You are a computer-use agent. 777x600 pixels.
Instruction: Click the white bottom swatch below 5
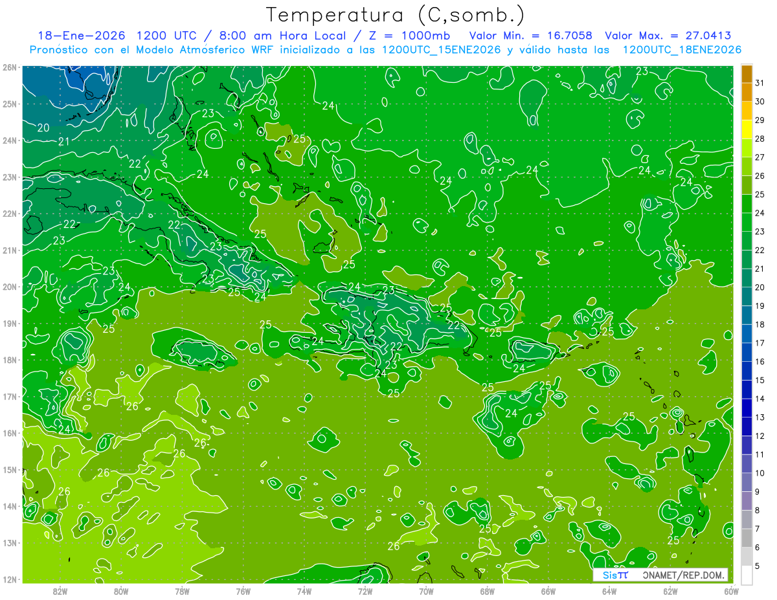pos(747,575)
